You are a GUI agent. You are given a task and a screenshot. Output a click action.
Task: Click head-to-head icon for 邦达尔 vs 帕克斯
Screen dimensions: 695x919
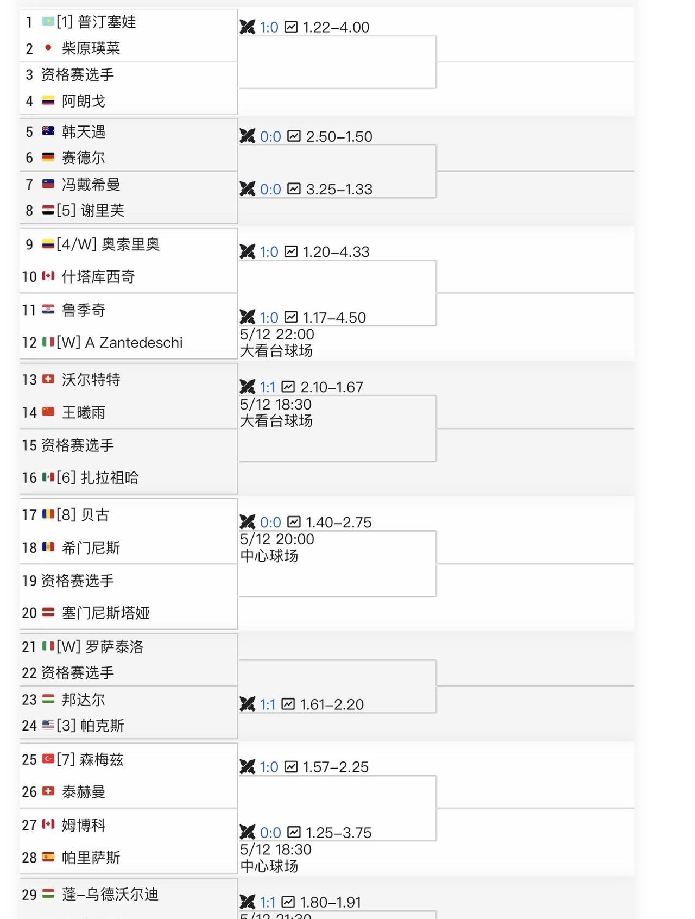(x=248, y=704)
